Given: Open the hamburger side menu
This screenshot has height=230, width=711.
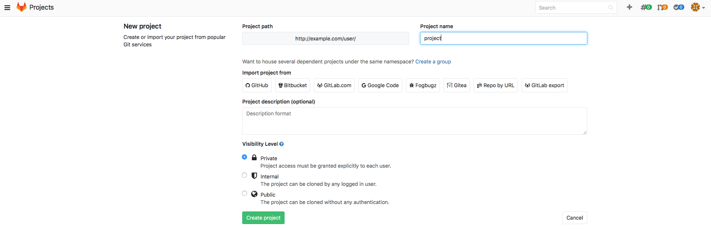Looking at the screenshot, I should coord(7,7).
